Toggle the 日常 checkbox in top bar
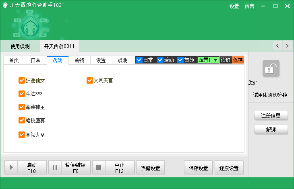The width and height of the screenshot is (294, 189). (x=139, y=60)
